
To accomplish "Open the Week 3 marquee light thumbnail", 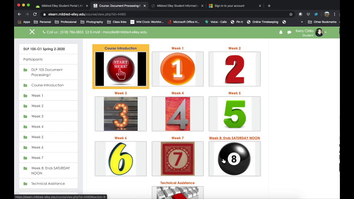I will (121, 114).
